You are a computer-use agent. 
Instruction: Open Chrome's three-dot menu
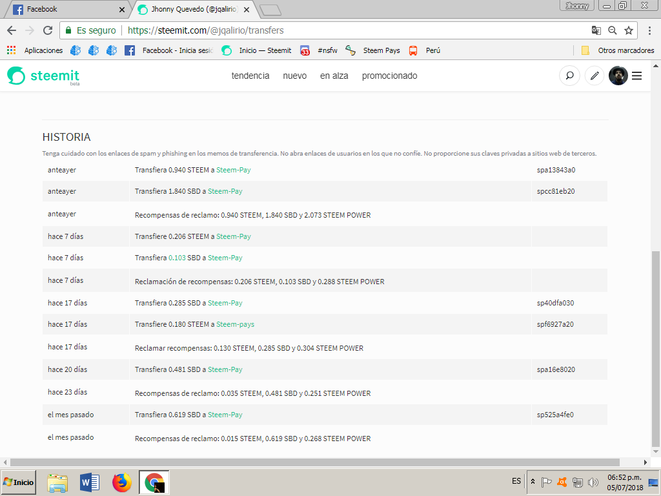click(x=650, y=30)
